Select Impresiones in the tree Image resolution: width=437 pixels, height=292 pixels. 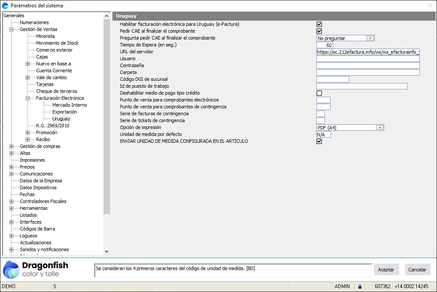click(32, 160)
